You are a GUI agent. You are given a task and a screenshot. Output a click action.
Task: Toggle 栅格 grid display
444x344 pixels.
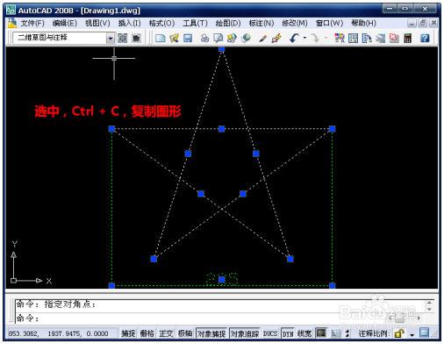147,333
